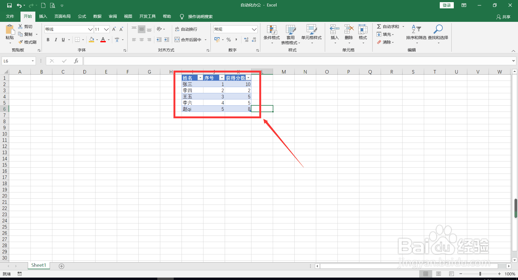Select the Sheet1 worksheet tab

pos(39,265)
